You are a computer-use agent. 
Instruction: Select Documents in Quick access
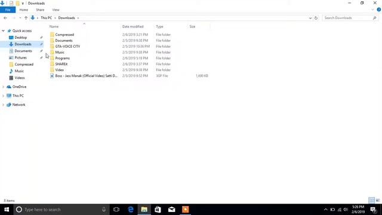[x=23, y=51]
